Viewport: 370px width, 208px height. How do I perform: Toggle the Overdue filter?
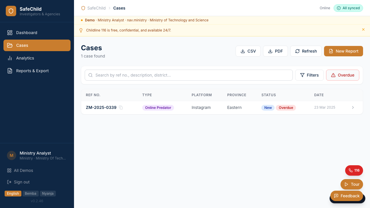[x=343, y=75]
